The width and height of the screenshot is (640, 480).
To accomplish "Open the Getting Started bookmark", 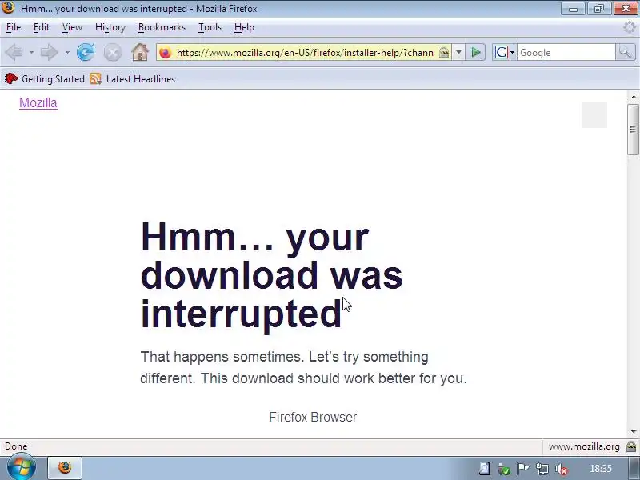I will pyautogui.click(x=45, y=78).
